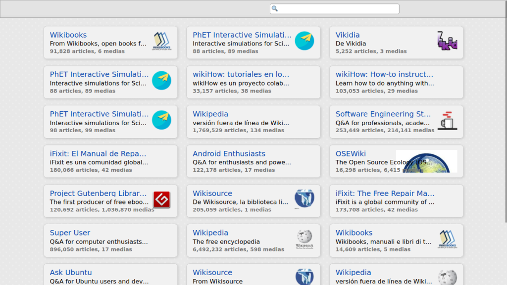Click text '33,157 articles, 38 medias'
This screenshot has height=285, width=507.
[x=232, y=91]
